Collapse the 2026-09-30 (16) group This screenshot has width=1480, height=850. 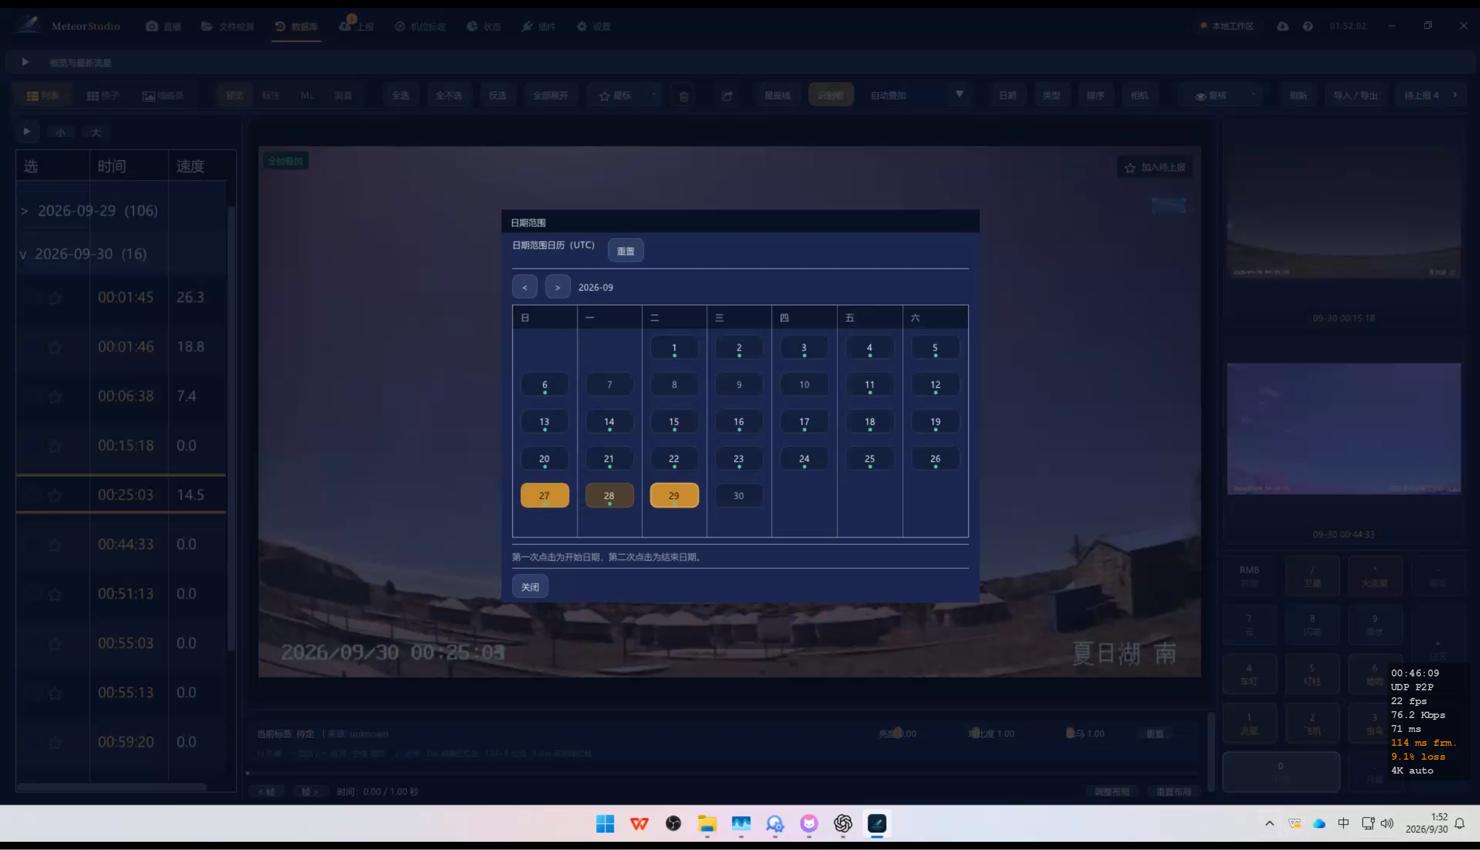[x=23, y=255]
